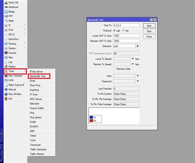Screen dimensions: 195x163
Task: Click the blue Tx color swatch
Action: [91, 117]
